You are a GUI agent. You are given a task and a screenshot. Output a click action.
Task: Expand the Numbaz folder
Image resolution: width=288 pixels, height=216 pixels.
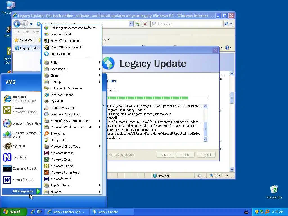[72, 192]
